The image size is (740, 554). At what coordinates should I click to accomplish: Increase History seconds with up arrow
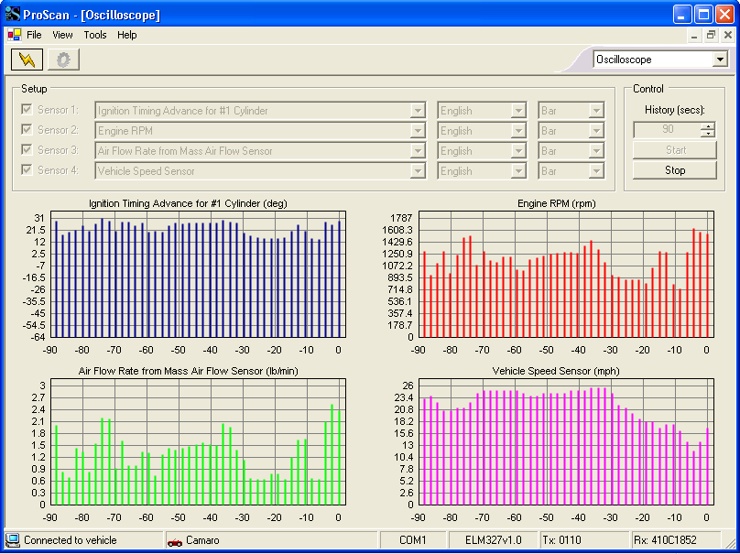point(707,125)
